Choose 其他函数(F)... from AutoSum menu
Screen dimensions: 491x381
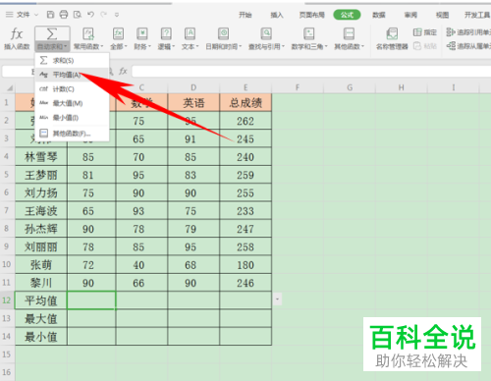tap(72, 134)
